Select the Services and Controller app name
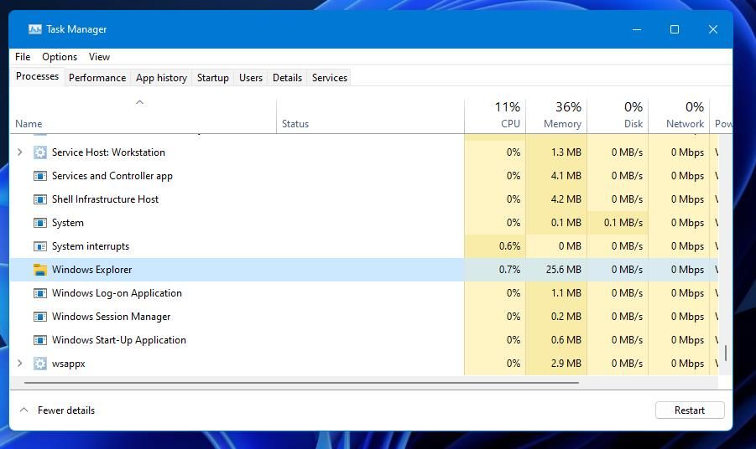This screenshot has width=756, height=449. pyautogui.click(x=112, y=176)
